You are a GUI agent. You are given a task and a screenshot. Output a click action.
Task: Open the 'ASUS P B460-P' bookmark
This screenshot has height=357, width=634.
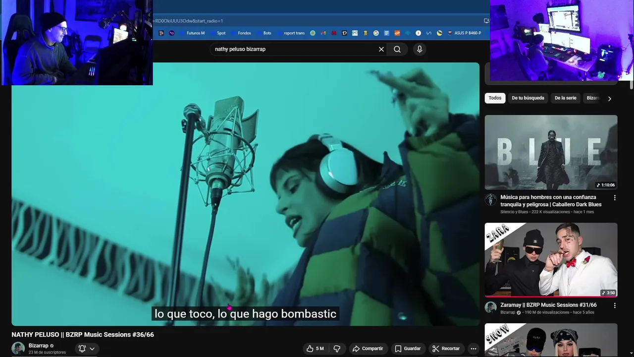pyautogui.click(x=464, y=33)
